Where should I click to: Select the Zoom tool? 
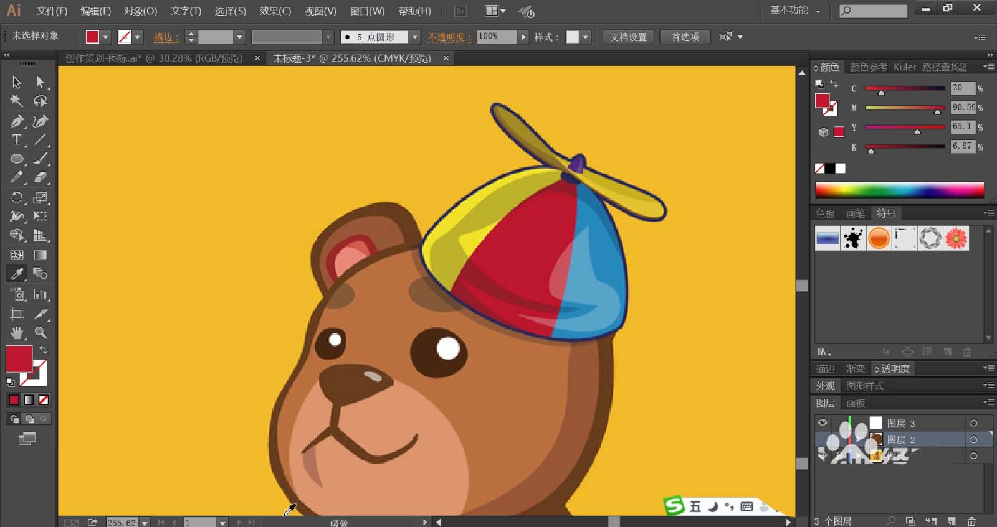(41, 333)
